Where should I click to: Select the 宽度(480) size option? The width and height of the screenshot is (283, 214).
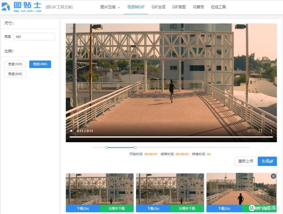(40, 64)
